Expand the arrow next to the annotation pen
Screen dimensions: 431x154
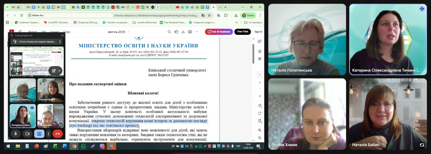(59, 71)
